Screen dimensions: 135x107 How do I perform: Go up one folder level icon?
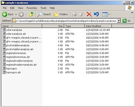point(31,14)
